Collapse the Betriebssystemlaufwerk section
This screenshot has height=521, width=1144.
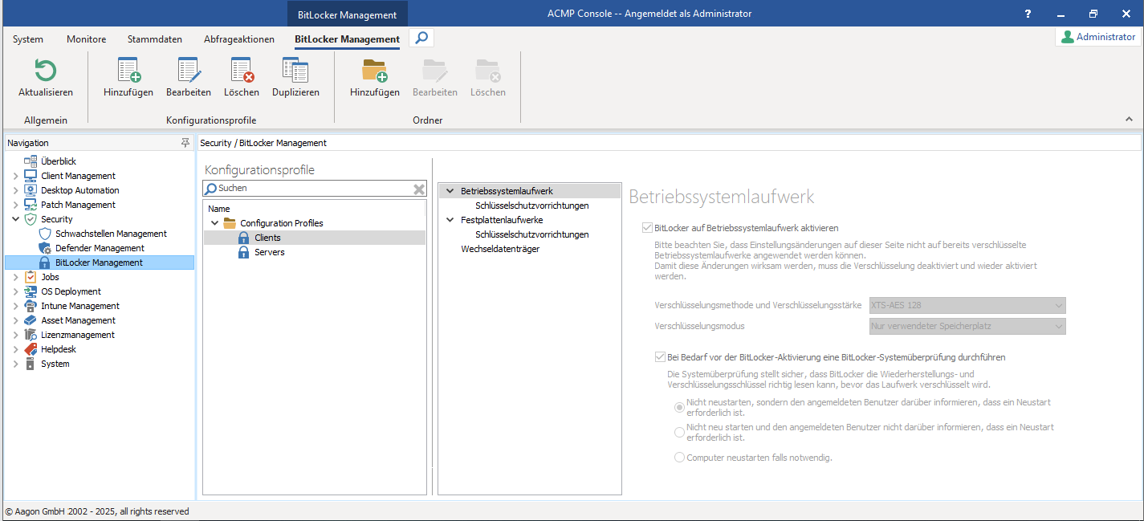(x=450, y=190)
